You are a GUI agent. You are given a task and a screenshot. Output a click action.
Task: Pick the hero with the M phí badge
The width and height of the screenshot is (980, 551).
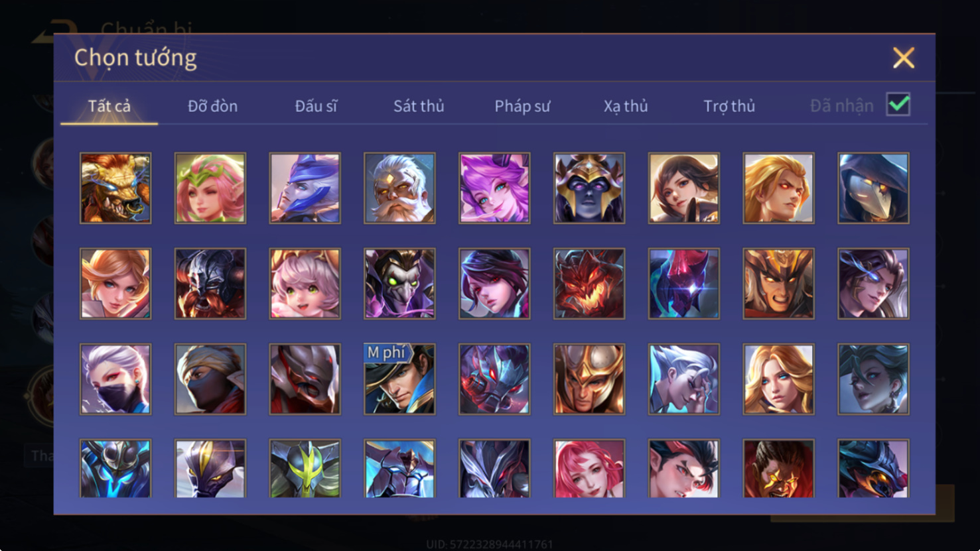tap(399, 379)
